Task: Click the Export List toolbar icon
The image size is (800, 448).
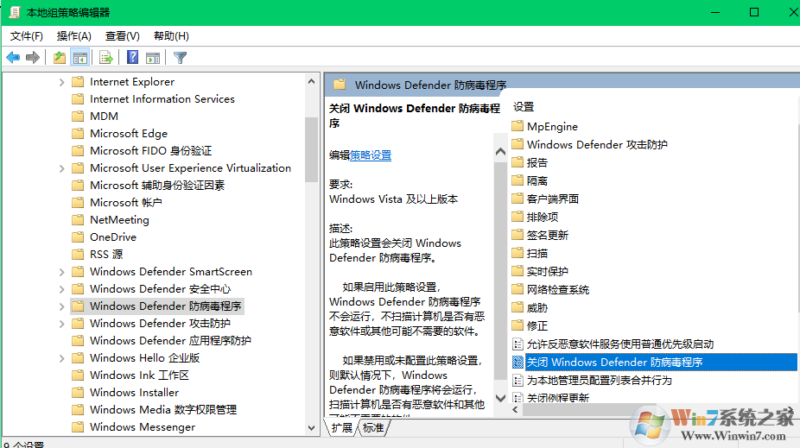Action: tap(106, 58)
